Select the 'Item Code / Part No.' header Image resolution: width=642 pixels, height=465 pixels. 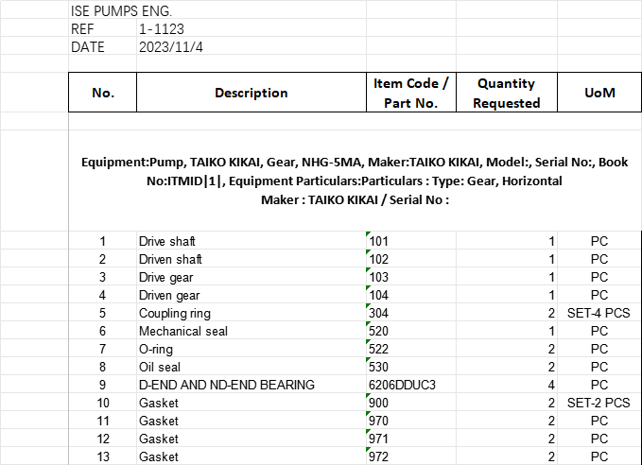(411, 93)
